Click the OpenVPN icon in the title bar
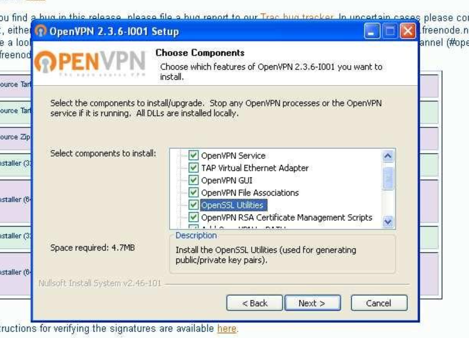The image size is (469, 338). pyautogui.click(x=41, y=31)
